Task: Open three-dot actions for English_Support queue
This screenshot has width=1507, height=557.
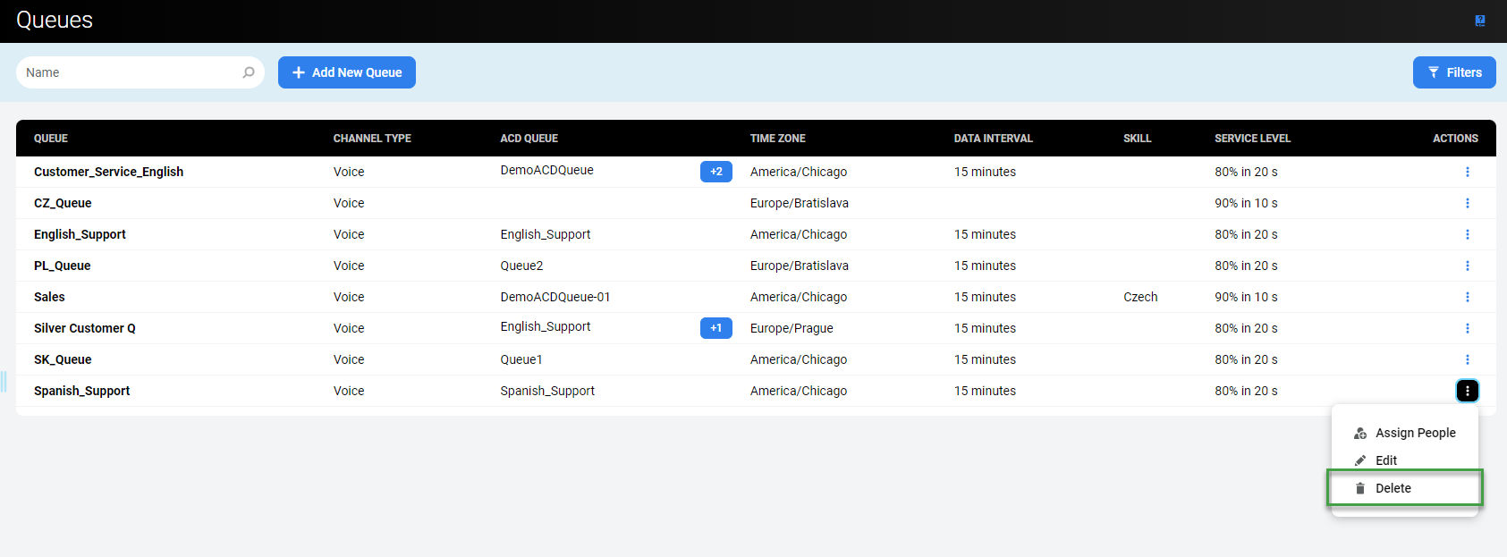Action: pyautogui.click(x=1467, y=234)
